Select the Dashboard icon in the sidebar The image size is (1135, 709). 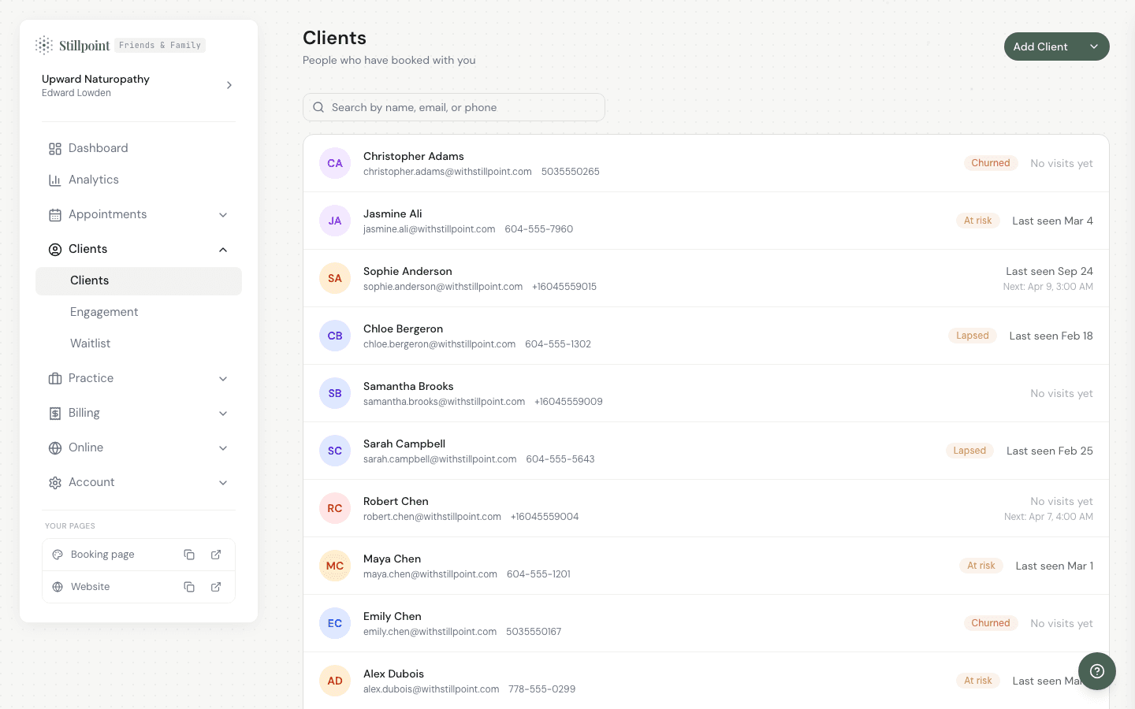55,148
